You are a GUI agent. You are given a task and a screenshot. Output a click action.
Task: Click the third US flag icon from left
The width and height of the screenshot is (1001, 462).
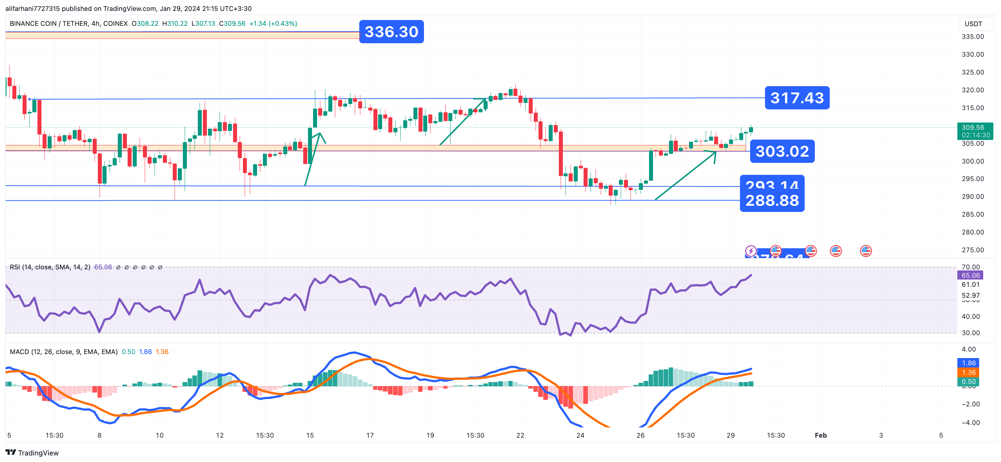click(836, 251)
